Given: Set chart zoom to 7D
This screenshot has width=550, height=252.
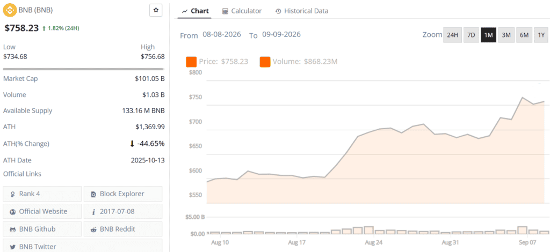Looking at the screenshot, I should tap(471, 35).
